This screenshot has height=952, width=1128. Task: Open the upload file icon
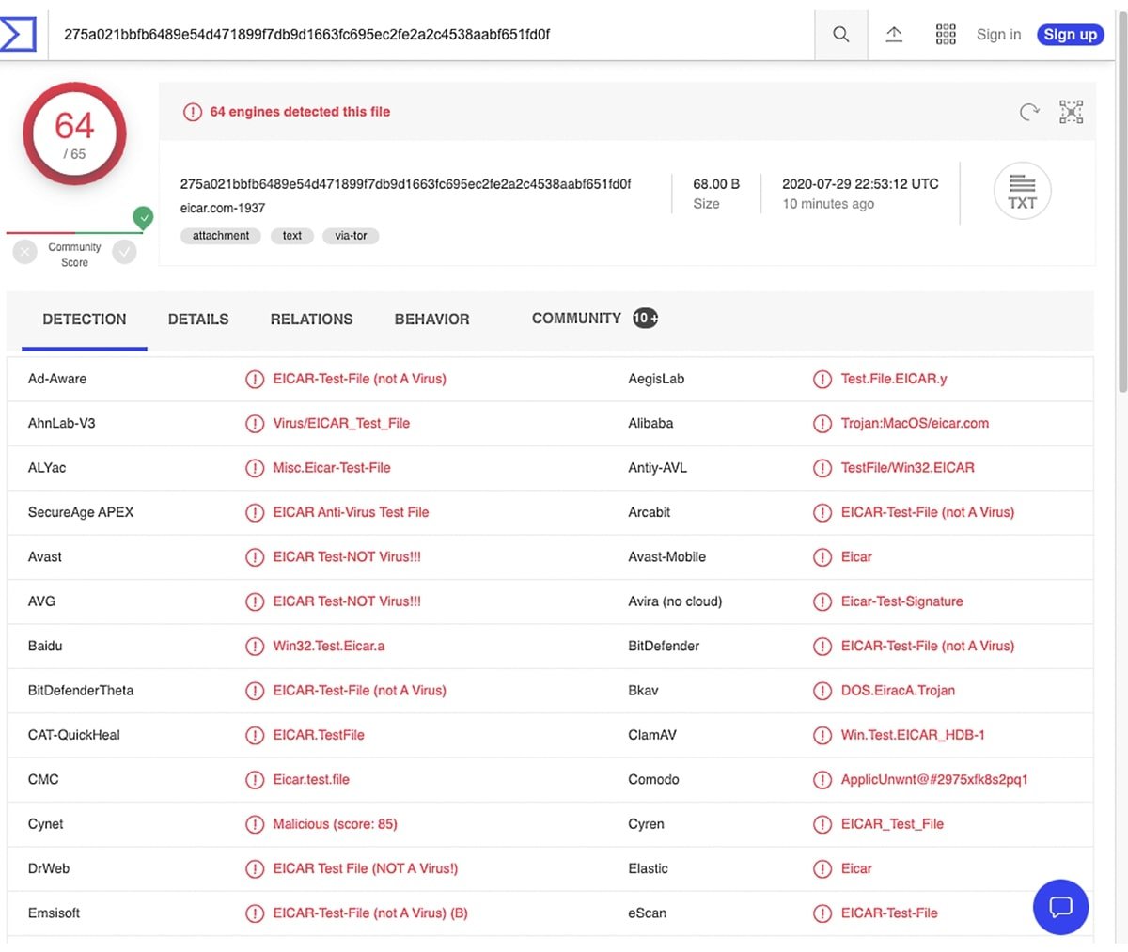tap(894, 35)
